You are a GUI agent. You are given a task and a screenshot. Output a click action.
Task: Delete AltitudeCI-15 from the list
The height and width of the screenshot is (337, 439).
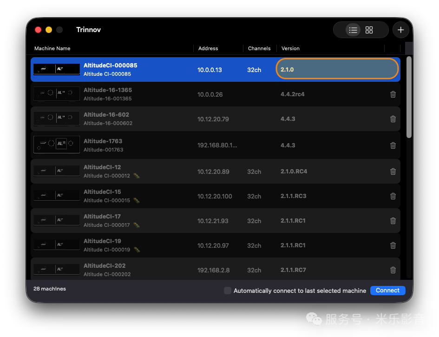[x=393, y=196]
